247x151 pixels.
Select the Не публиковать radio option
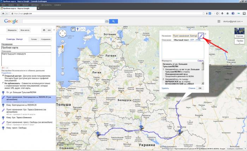coord(3,83)
